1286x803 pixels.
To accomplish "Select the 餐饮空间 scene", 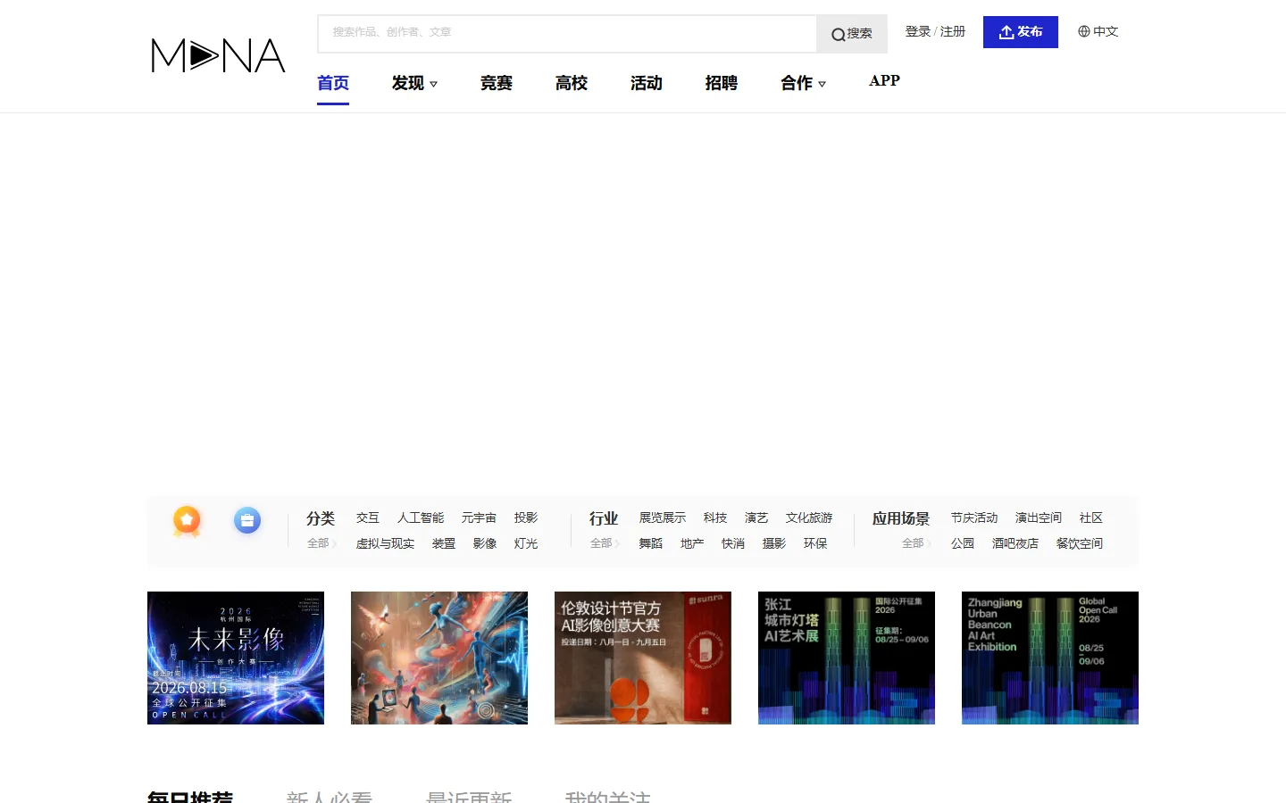I will pyautogui.click(x=1080, y=543).
